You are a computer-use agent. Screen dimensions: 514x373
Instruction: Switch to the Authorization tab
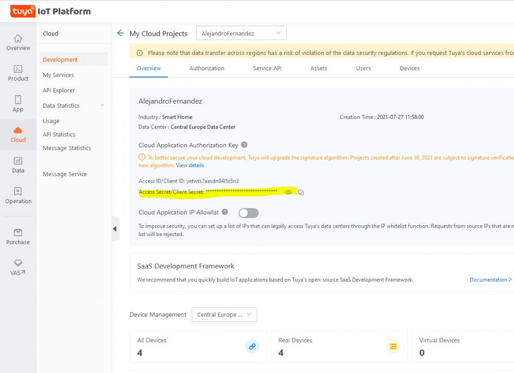pos(207,68)
